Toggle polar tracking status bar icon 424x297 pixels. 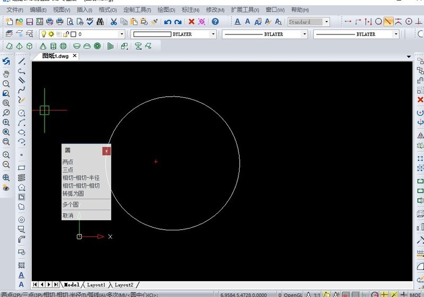point(375,294)
